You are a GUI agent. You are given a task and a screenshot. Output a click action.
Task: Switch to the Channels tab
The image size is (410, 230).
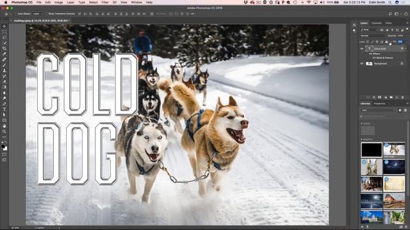coord(377,23)
